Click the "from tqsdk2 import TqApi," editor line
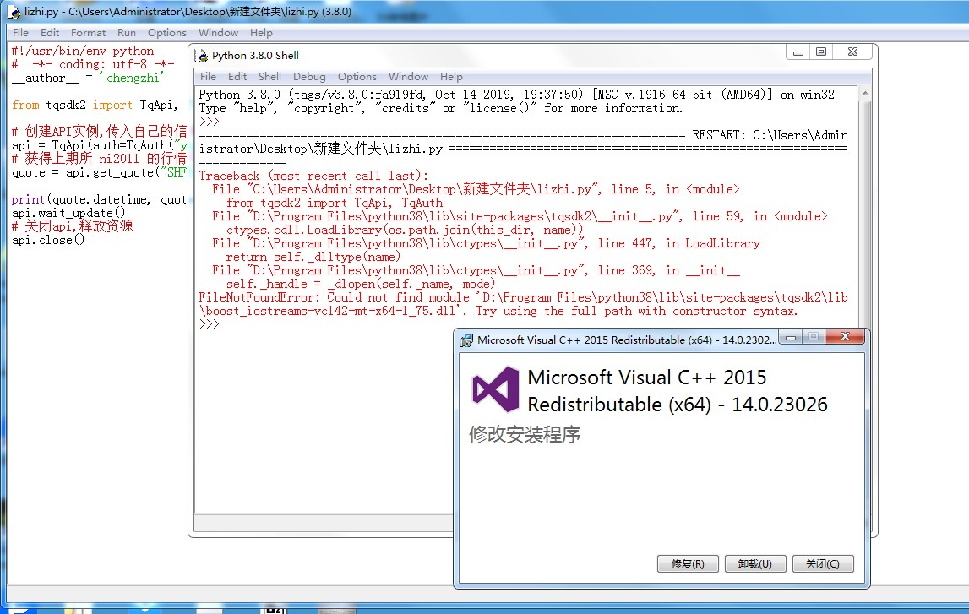The image size is (969, 614). [95, 105]
